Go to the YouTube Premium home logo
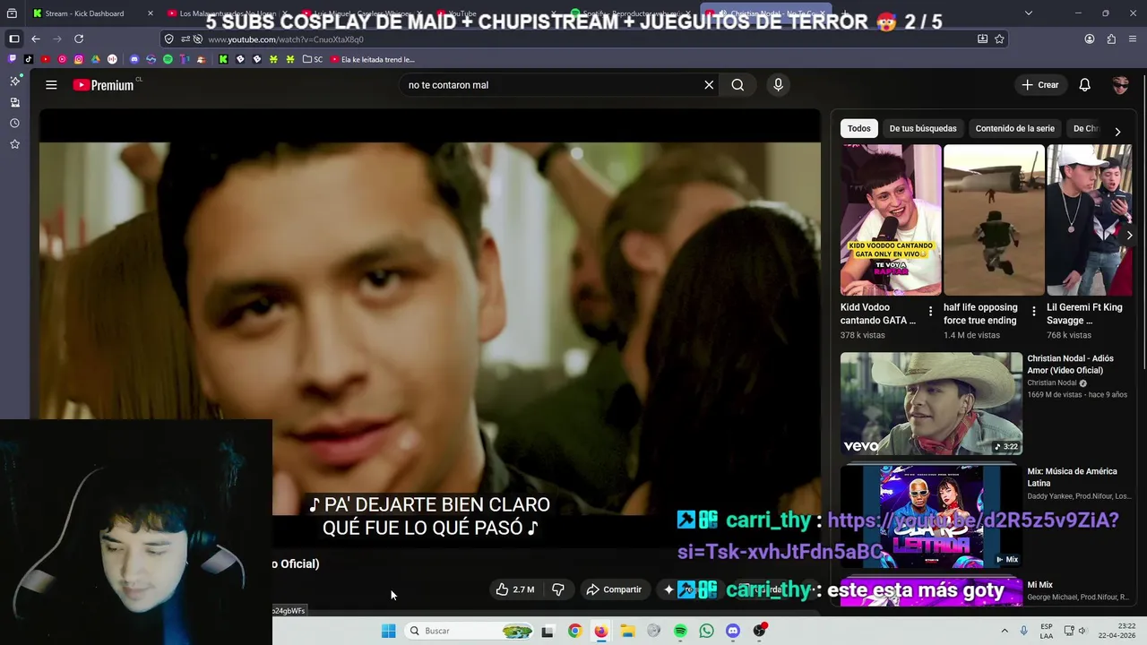 pos(103,85)
